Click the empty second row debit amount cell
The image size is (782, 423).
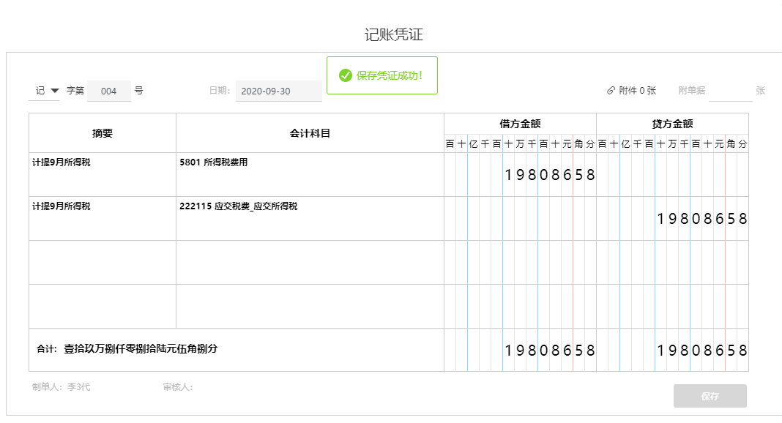pyautogui.click(x=520, y=219)
